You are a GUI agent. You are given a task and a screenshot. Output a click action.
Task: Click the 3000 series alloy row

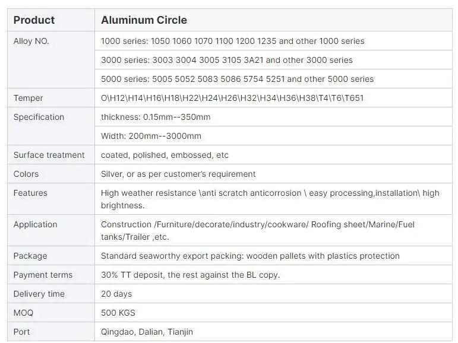(x=226, y=60)
